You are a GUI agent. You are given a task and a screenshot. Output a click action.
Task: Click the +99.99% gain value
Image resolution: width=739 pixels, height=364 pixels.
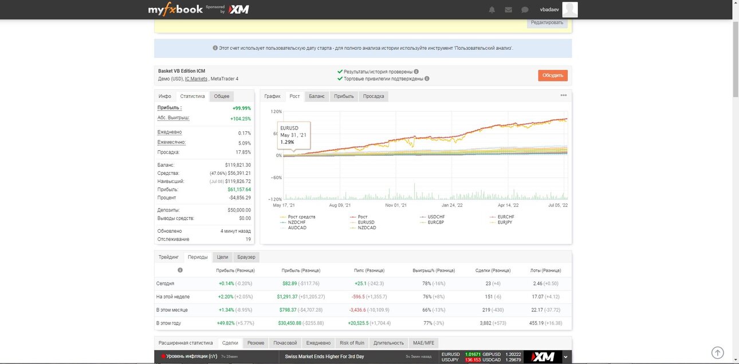(x=241, y=108)
